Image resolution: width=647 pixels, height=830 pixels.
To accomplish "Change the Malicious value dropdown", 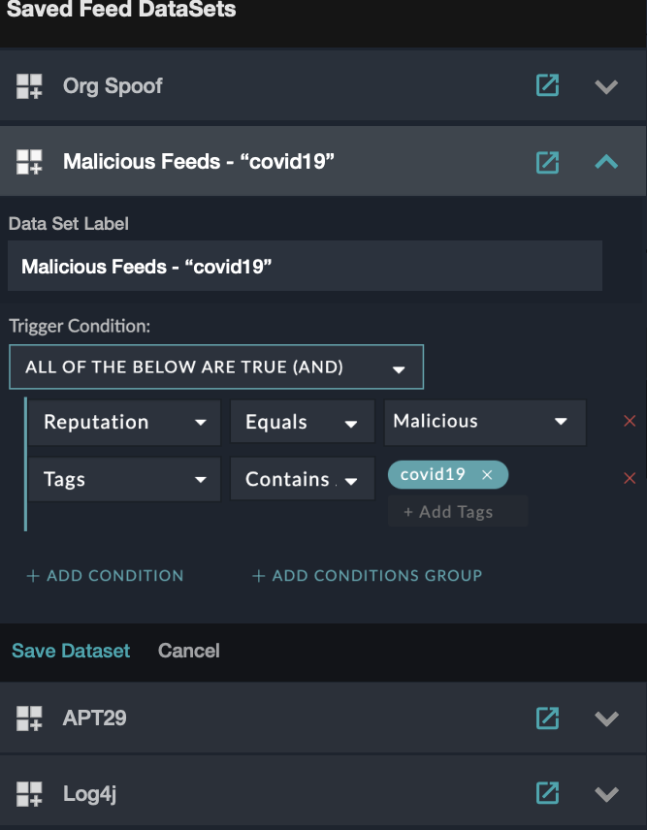I will [x=485, y=422].
